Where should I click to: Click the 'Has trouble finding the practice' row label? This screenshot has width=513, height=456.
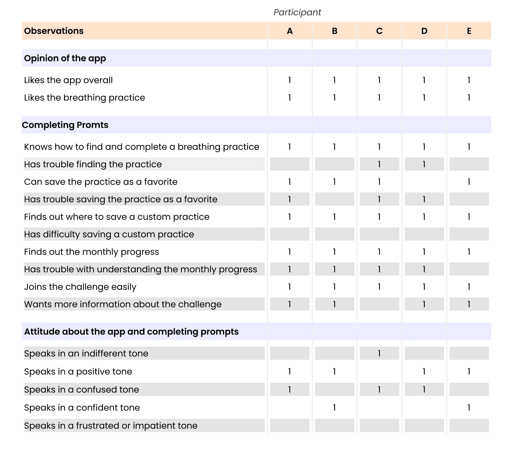coord(93,164)
